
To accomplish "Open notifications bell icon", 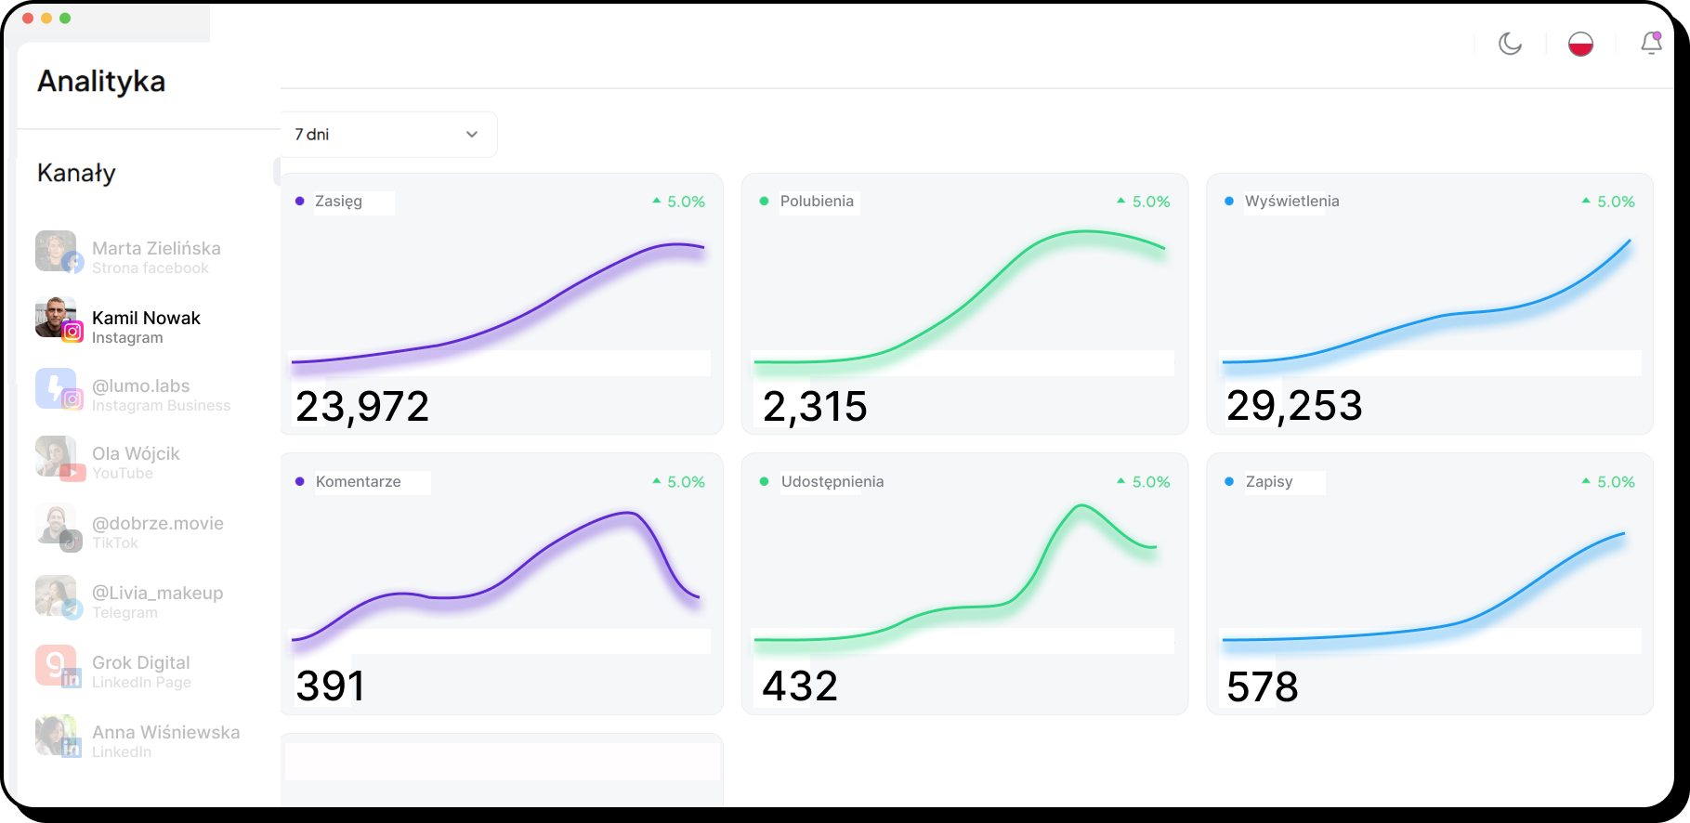I will pyautogui.click(x=1651, y=44).
